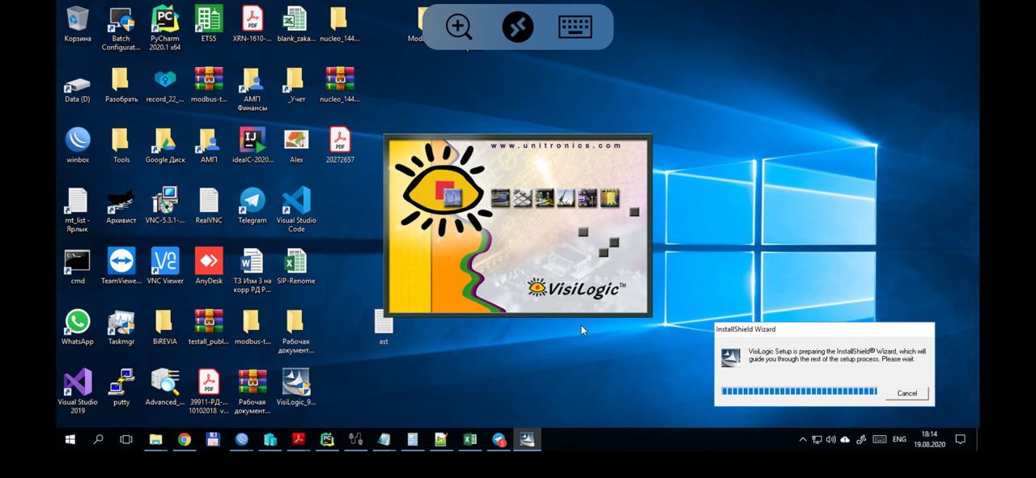The image size is (1036, 478).
Task: Select the Telegram desktop shortcut
Action: coord(253,205)
